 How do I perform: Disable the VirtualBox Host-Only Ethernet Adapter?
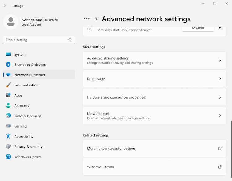198,28
